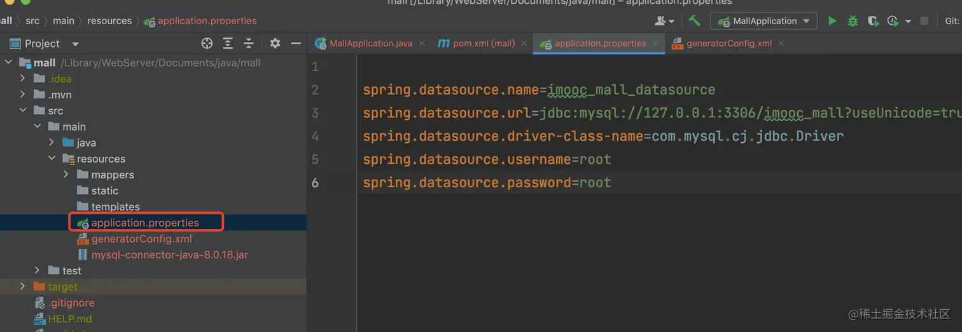Select generatorConfig.xml in the project tree
Image resolution: width=962 pixels, height=332 pixels.
pyautogui.click(x=134, y=239)
